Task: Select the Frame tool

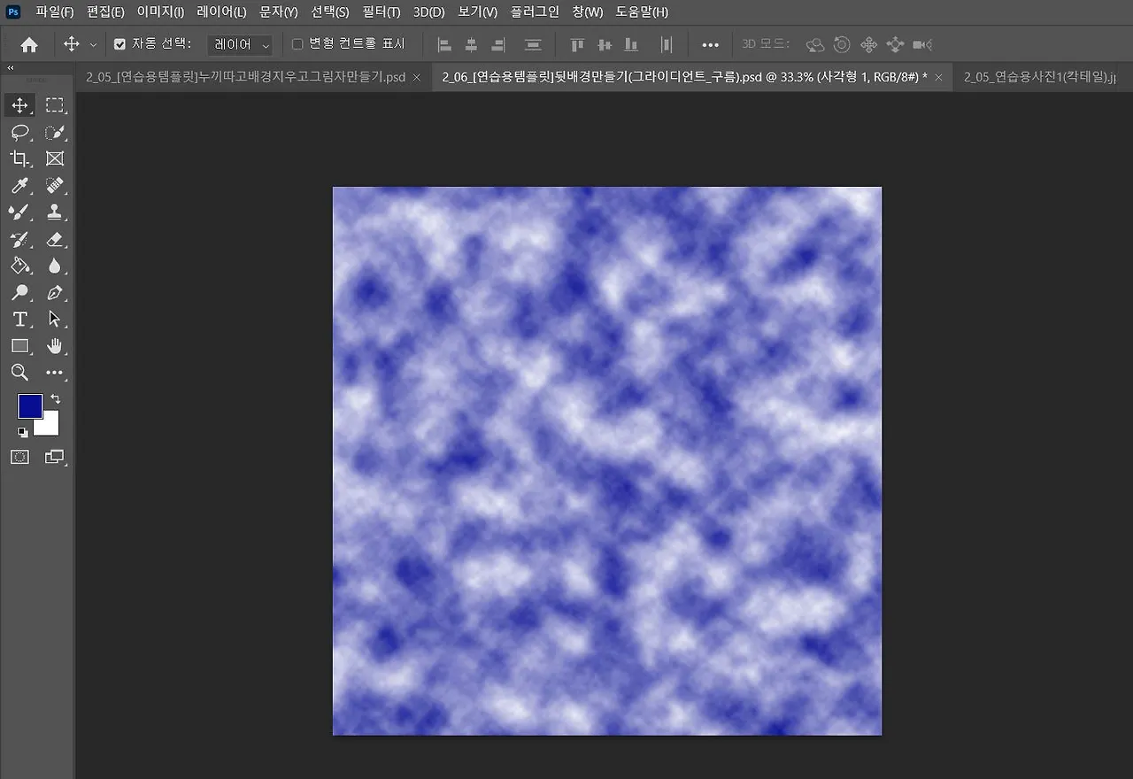Action: coord(55,158)
